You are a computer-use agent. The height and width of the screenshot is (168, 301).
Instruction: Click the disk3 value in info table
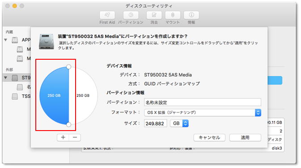coord(277,148)
